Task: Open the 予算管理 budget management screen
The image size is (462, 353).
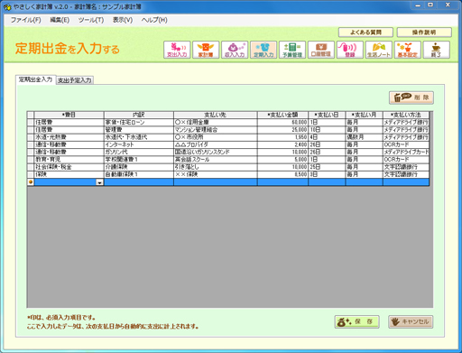Action: pyautogui.click(x=292, y=50)
